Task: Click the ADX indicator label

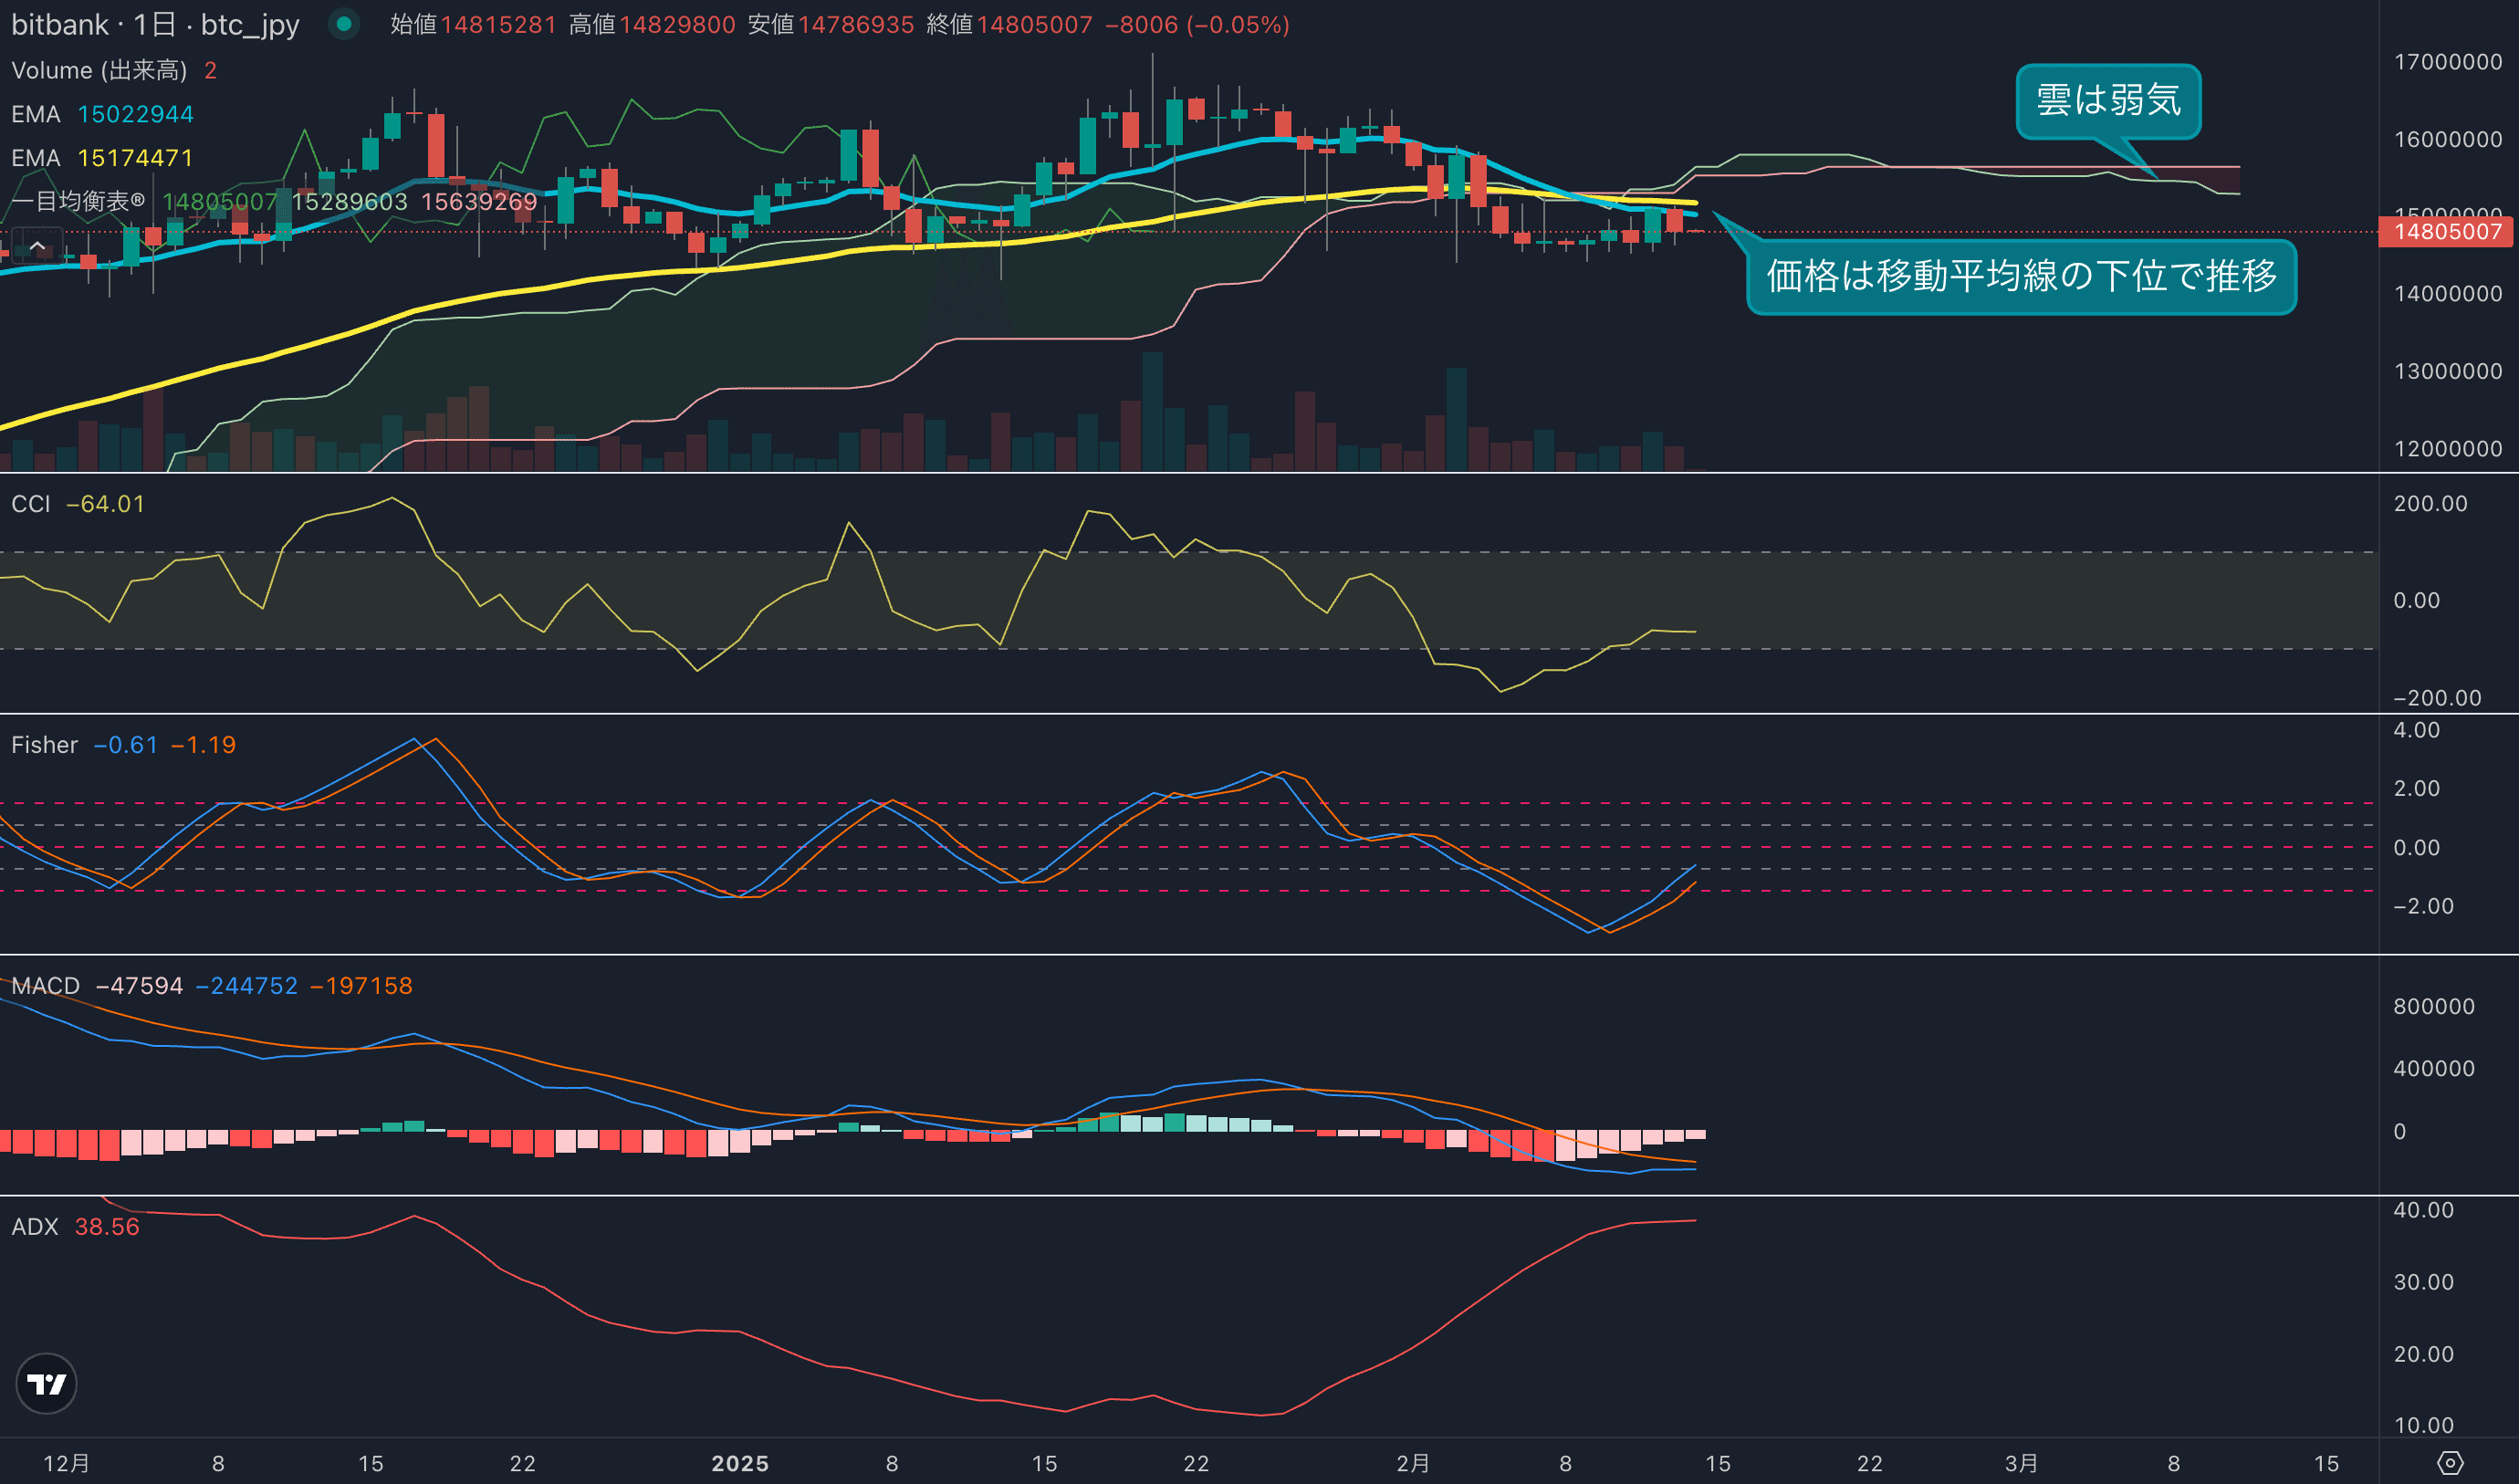Action: click(x=35, y=1227)
